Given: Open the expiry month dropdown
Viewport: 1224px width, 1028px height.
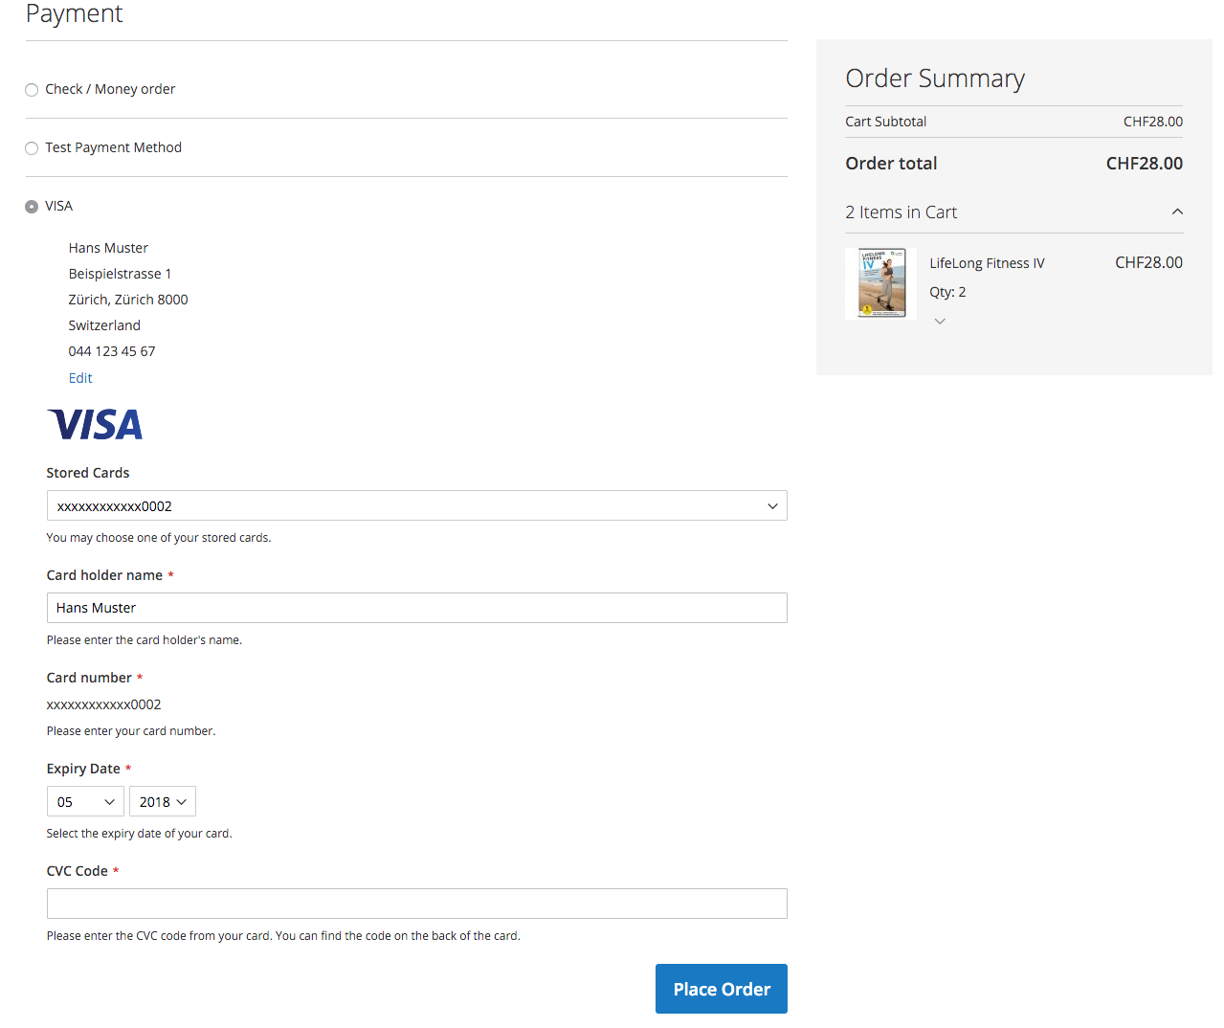Looking at the screenshot, I should coord(85,802).
